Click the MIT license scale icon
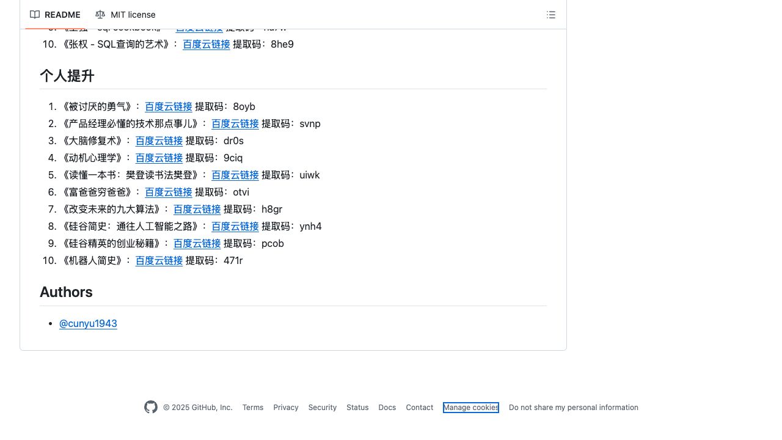782x440 pixels. (x=100, y=15)
